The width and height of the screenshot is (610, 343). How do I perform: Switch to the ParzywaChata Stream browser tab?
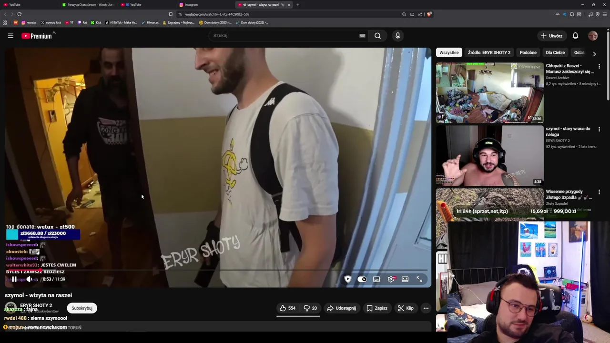[x=88, y=5]
